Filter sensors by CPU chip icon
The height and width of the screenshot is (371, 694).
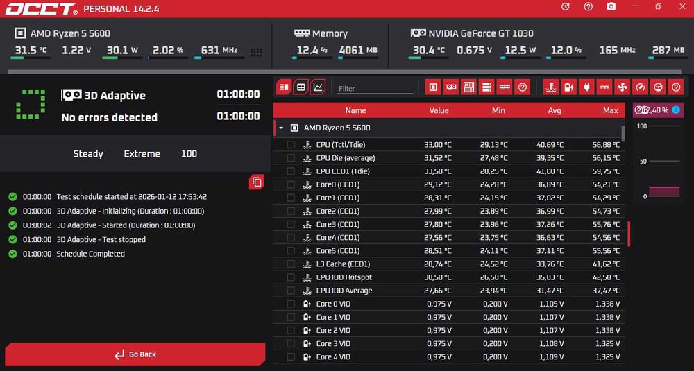(x=433, y=87)
